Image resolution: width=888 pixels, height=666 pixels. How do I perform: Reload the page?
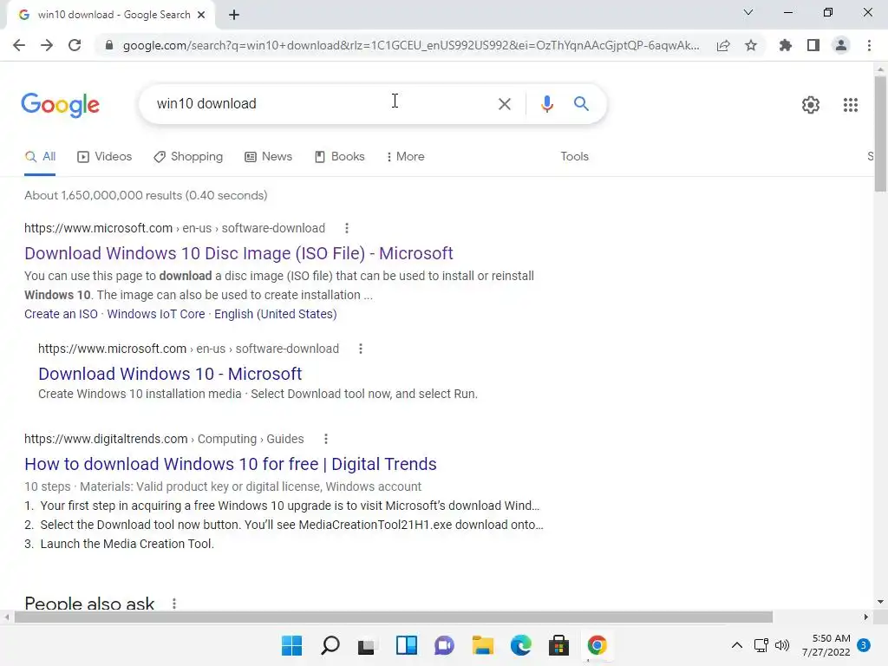[x=75, y=45]
